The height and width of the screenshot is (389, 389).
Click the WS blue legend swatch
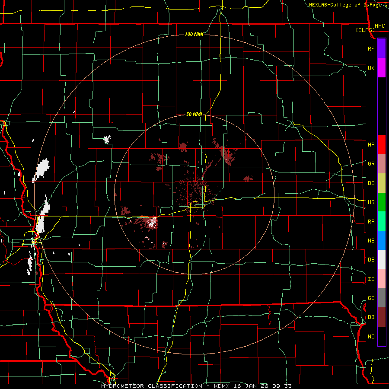point(382,240)
